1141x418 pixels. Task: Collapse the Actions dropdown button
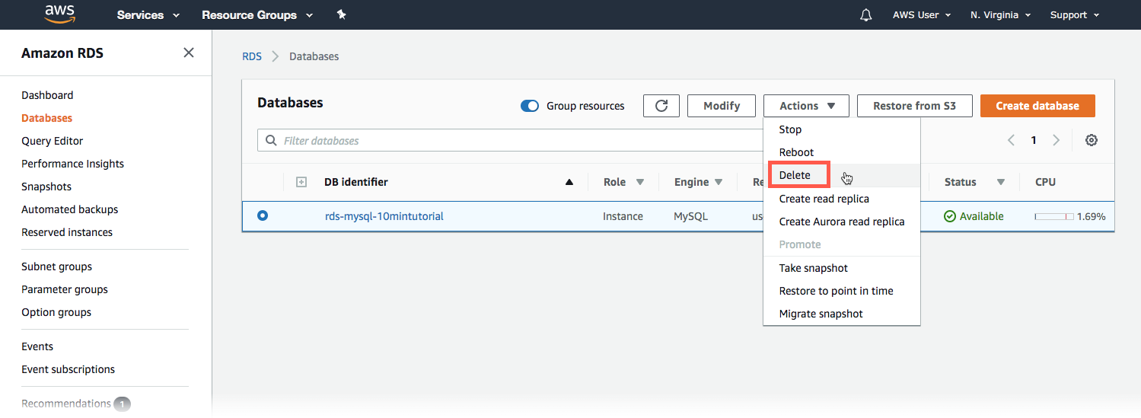click(807, 106)
